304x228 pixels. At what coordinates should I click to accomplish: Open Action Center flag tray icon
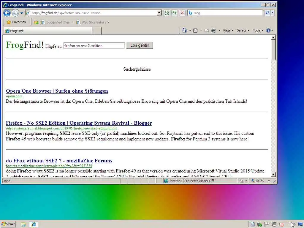267,224
